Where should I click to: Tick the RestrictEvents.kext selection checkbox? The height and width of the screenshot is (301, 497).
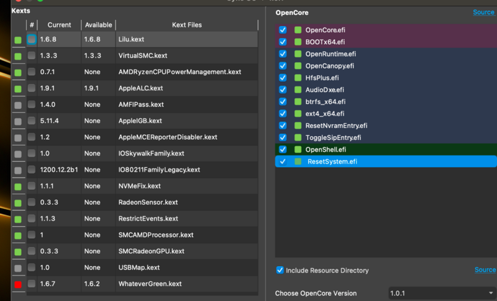(x=32, y=218)
